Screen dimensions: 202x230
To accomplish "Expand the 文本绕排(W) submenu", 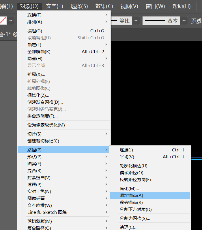I will 63,205.
